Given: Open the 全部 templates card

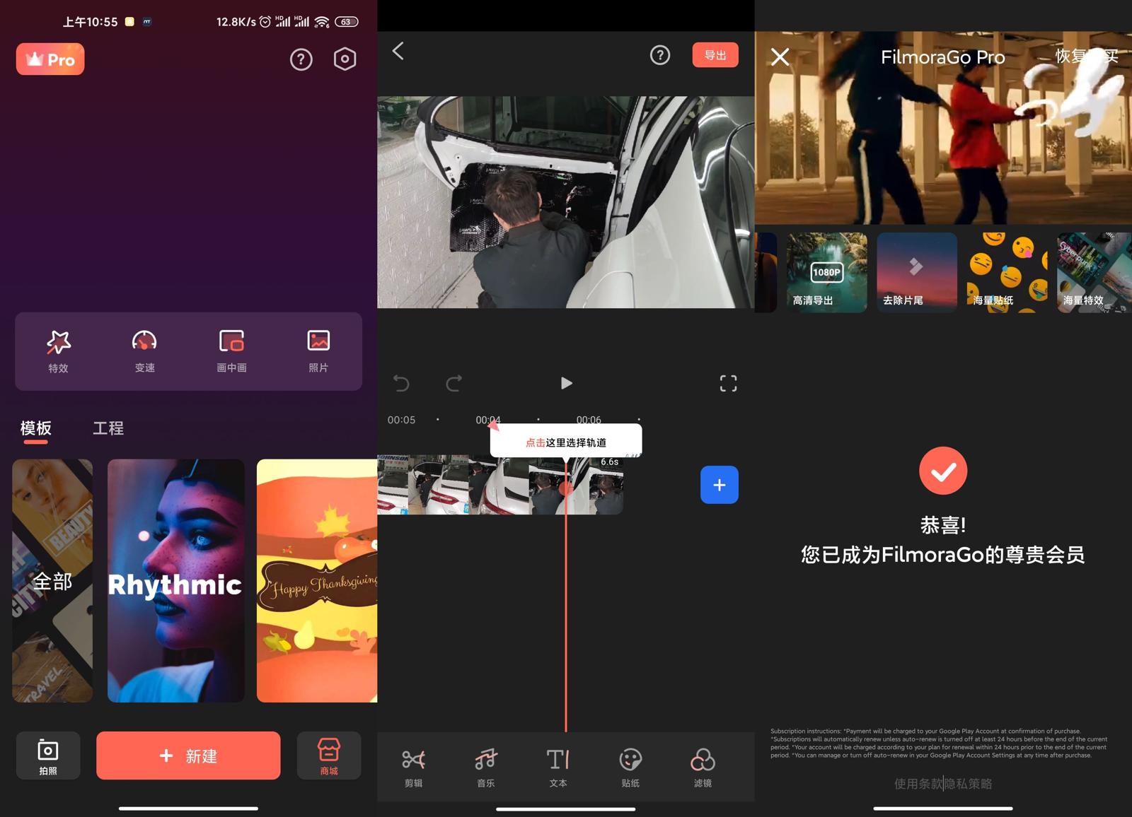Looking at the screenshot, I should [x=52, y=581].
